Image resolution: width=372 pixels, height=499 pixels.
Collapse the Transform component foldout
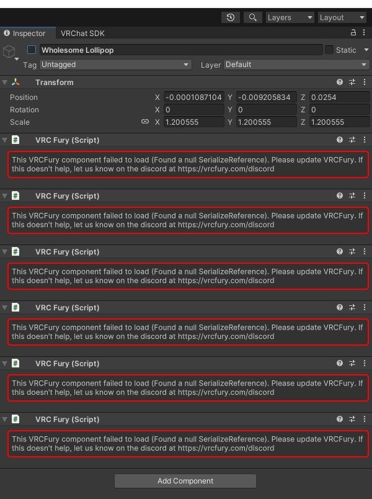coord(5,83)
